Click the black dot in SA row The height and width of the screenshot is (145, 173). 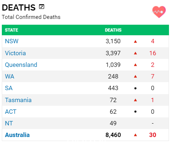point(135,88)
